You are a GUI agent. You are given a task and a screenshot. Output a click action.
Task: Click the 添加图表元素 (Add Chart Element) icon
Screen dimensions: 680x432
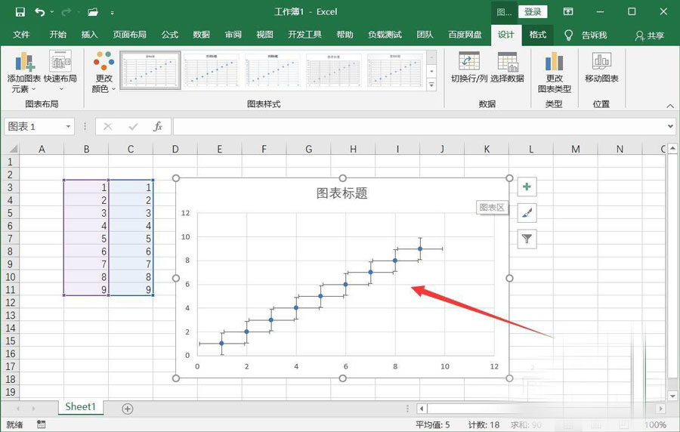(26, 62)
